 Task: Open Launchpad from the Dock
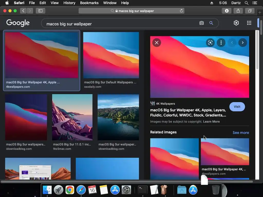tap(58, 190)
